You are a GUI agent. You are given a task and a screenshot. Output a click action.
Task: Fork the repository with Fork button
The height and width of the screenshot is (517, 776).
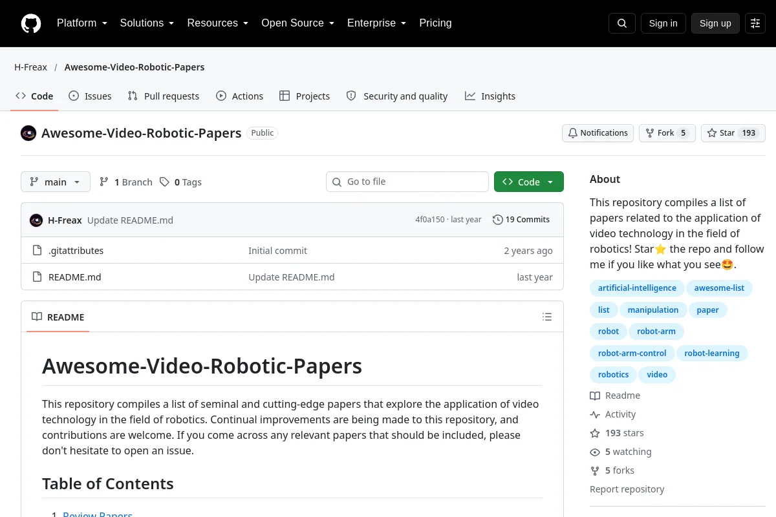point(667,133)
